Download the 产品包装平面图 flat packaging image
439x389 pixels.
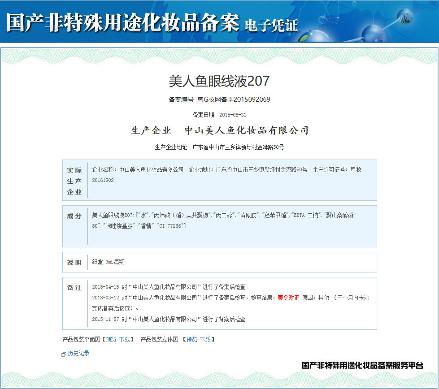point(124,340)
